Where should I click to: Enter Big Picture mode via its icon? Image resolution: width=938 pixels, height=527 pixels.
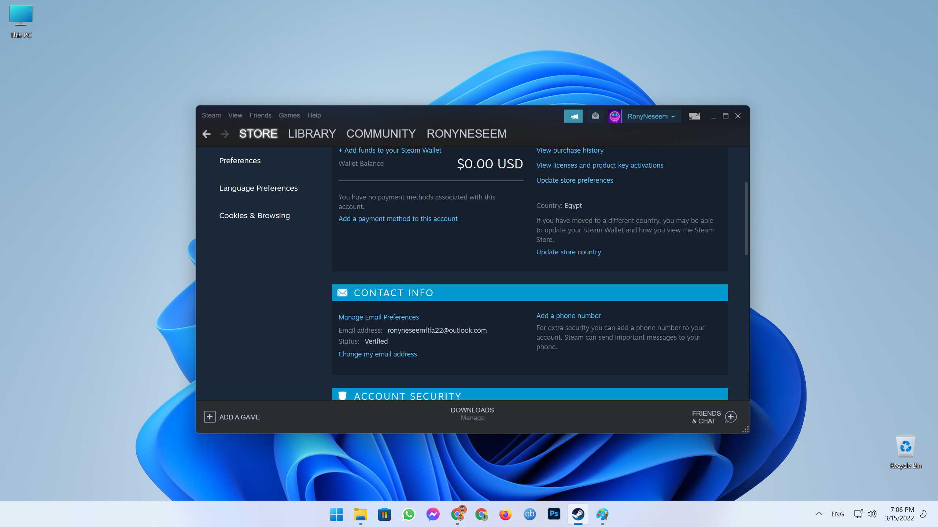point(694,116)
